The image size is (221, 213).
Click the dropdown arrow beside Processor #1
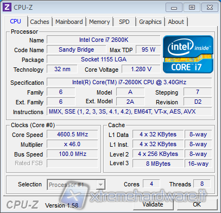click(100, 185)
